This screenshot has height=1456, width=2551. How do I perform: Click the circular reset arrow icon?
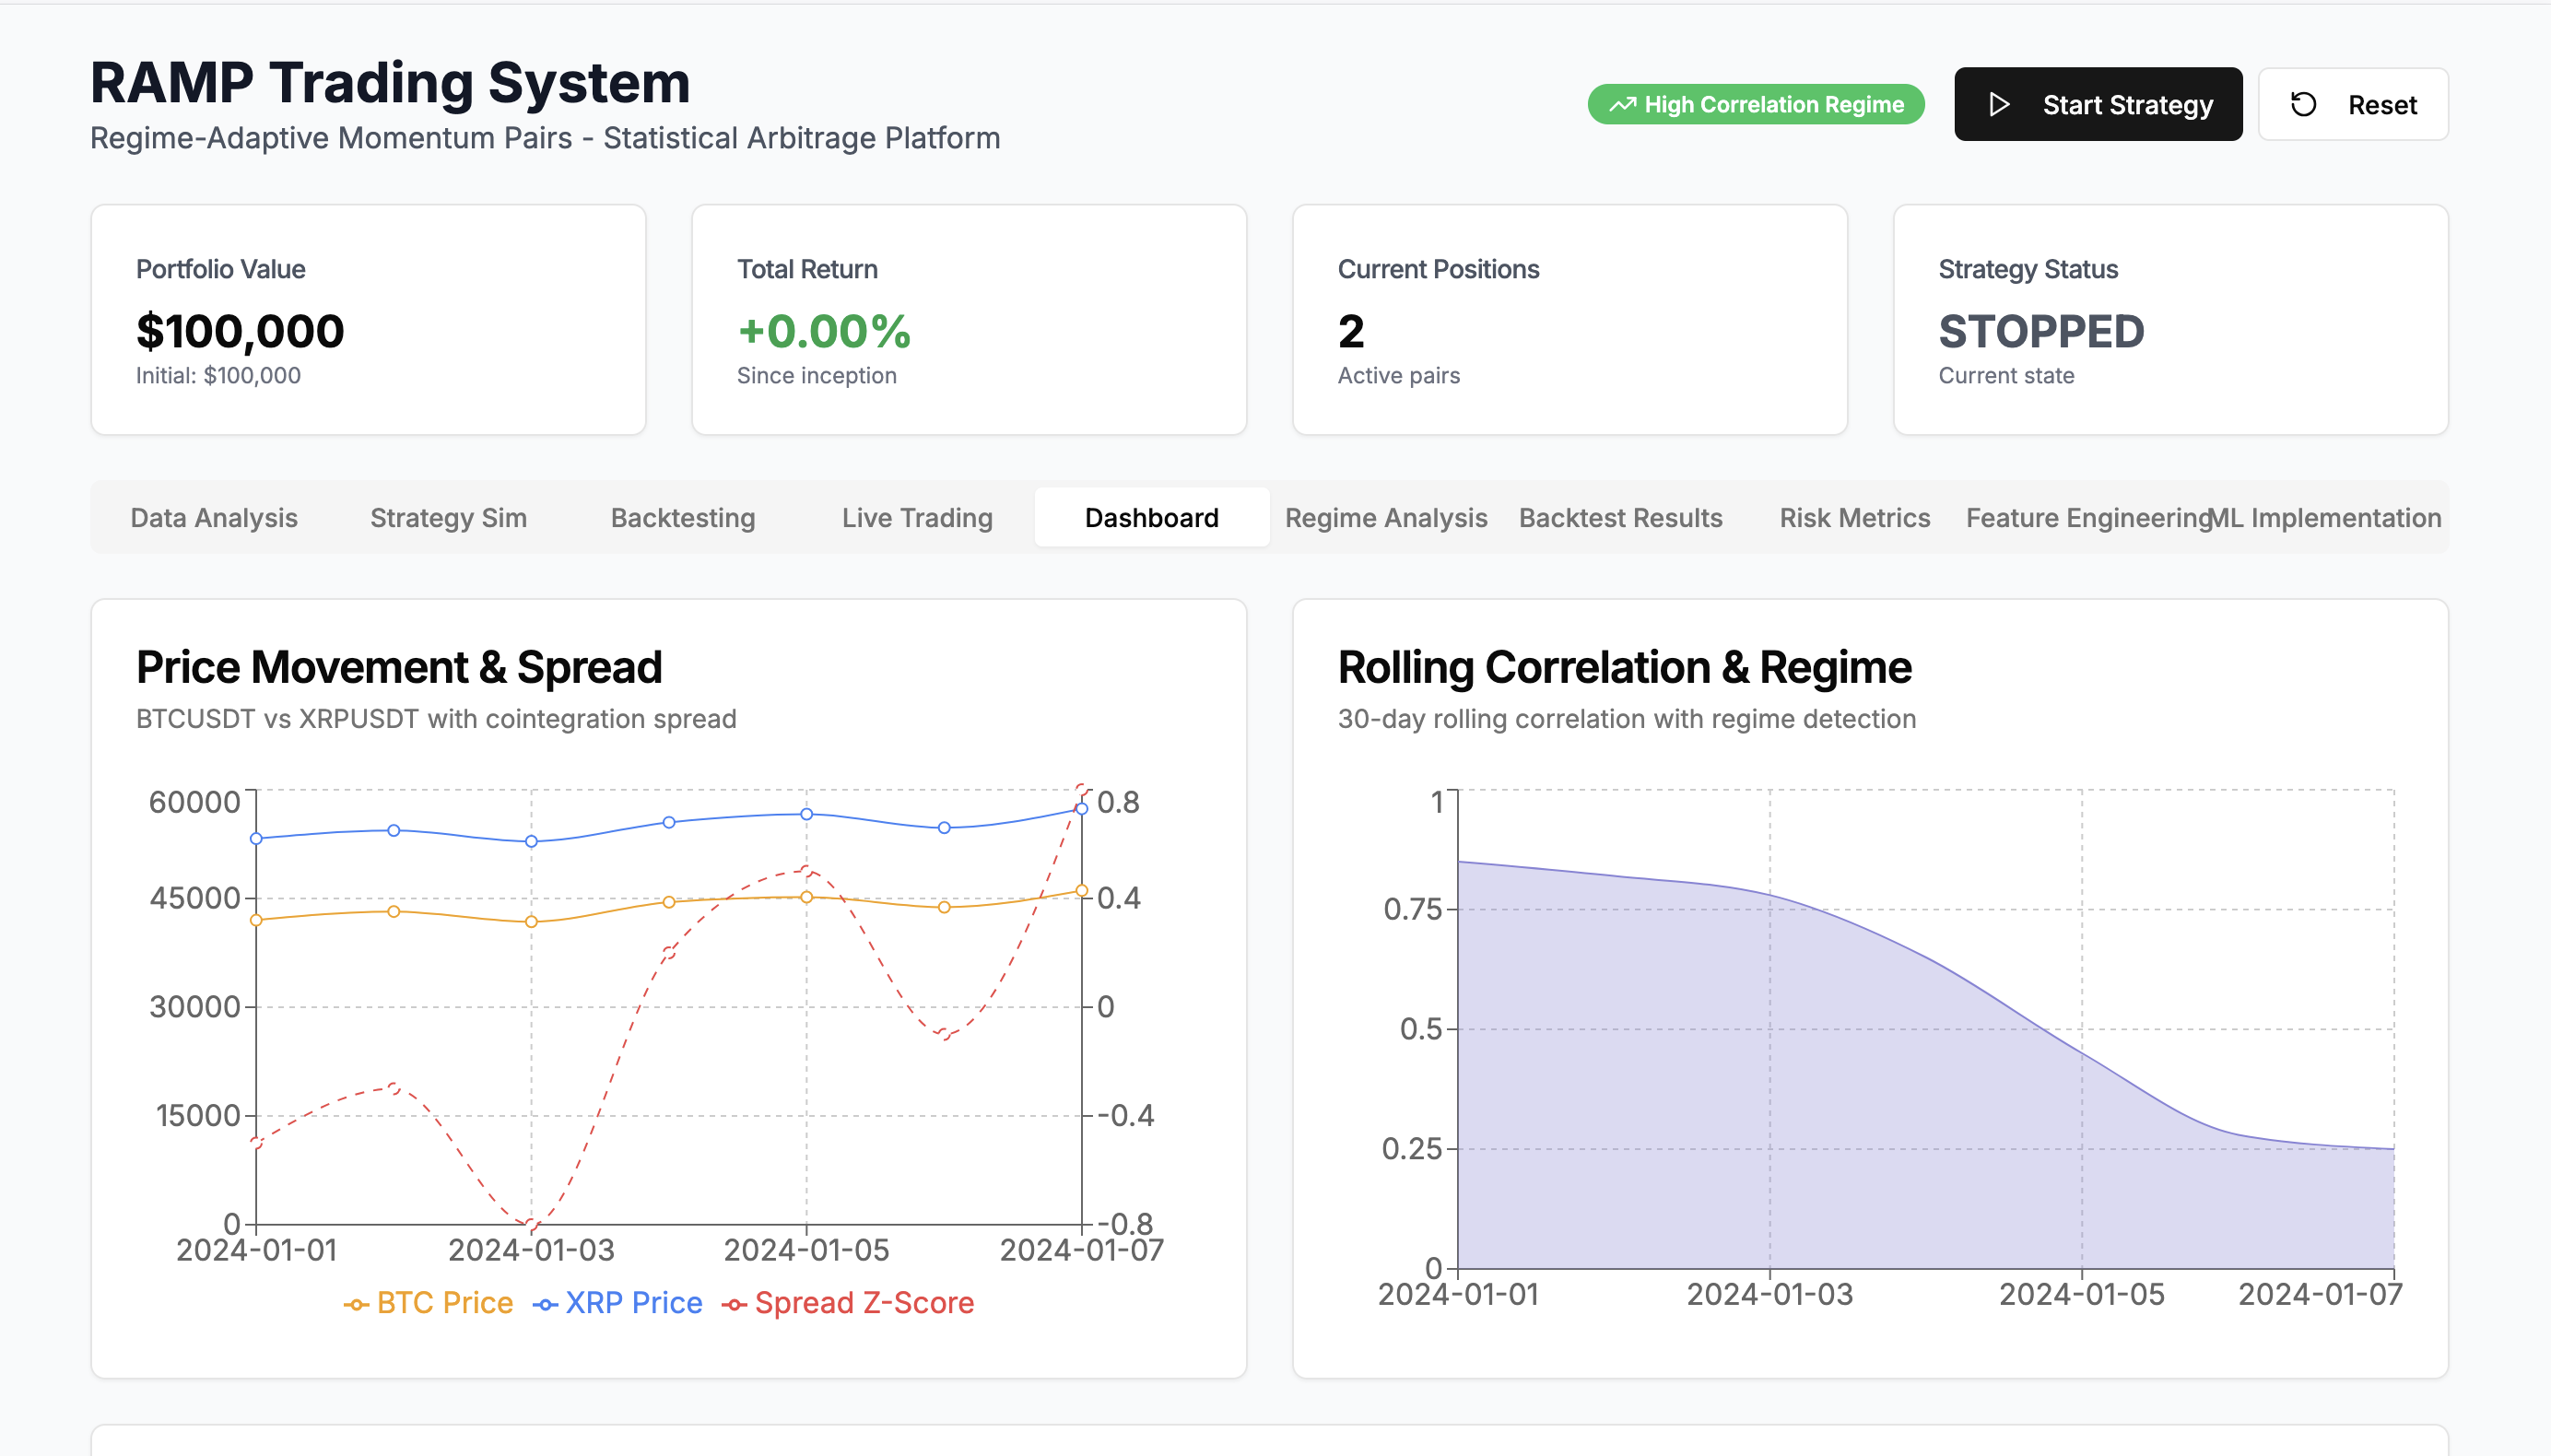pyautogui.click(x=2303, y=105)
